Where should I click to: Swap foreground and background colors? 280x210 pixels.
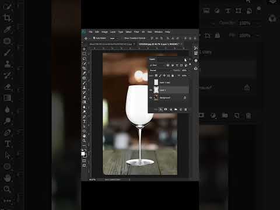click(86, 150)
